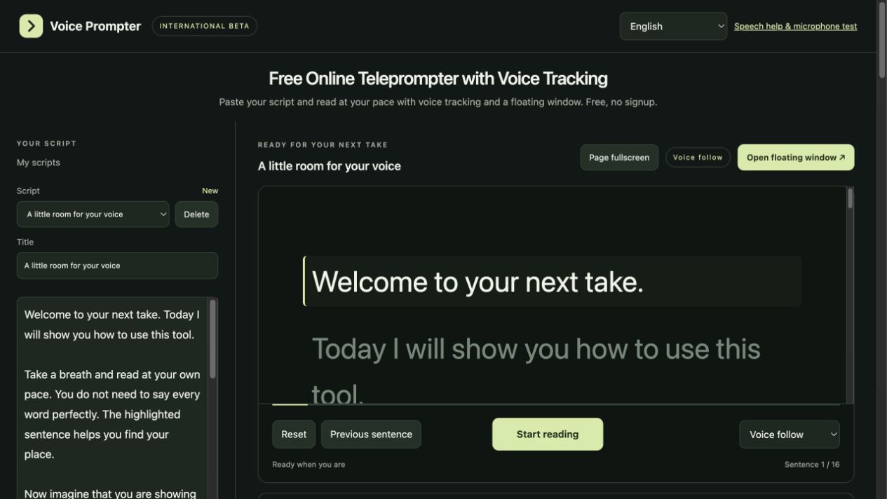Reset the prompter position
The height and width of the screenshot is (499, 887).
click(294, 435)
